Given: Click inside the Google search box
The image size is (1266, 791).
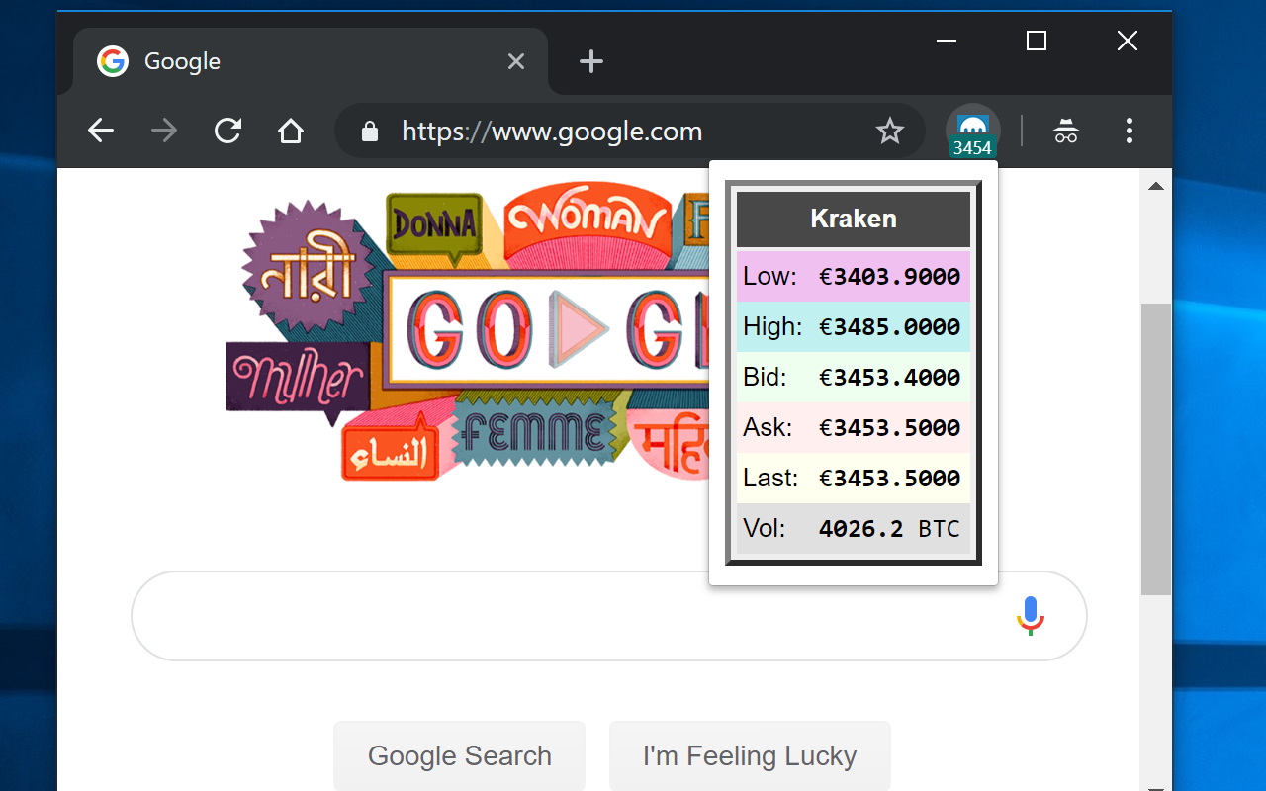Looking at the screenshot, I should tap(609, 616).
